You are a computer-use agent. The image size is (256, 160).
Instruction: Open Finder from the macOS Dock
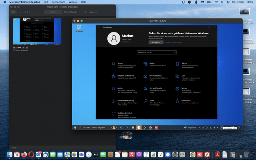[10, 154]
